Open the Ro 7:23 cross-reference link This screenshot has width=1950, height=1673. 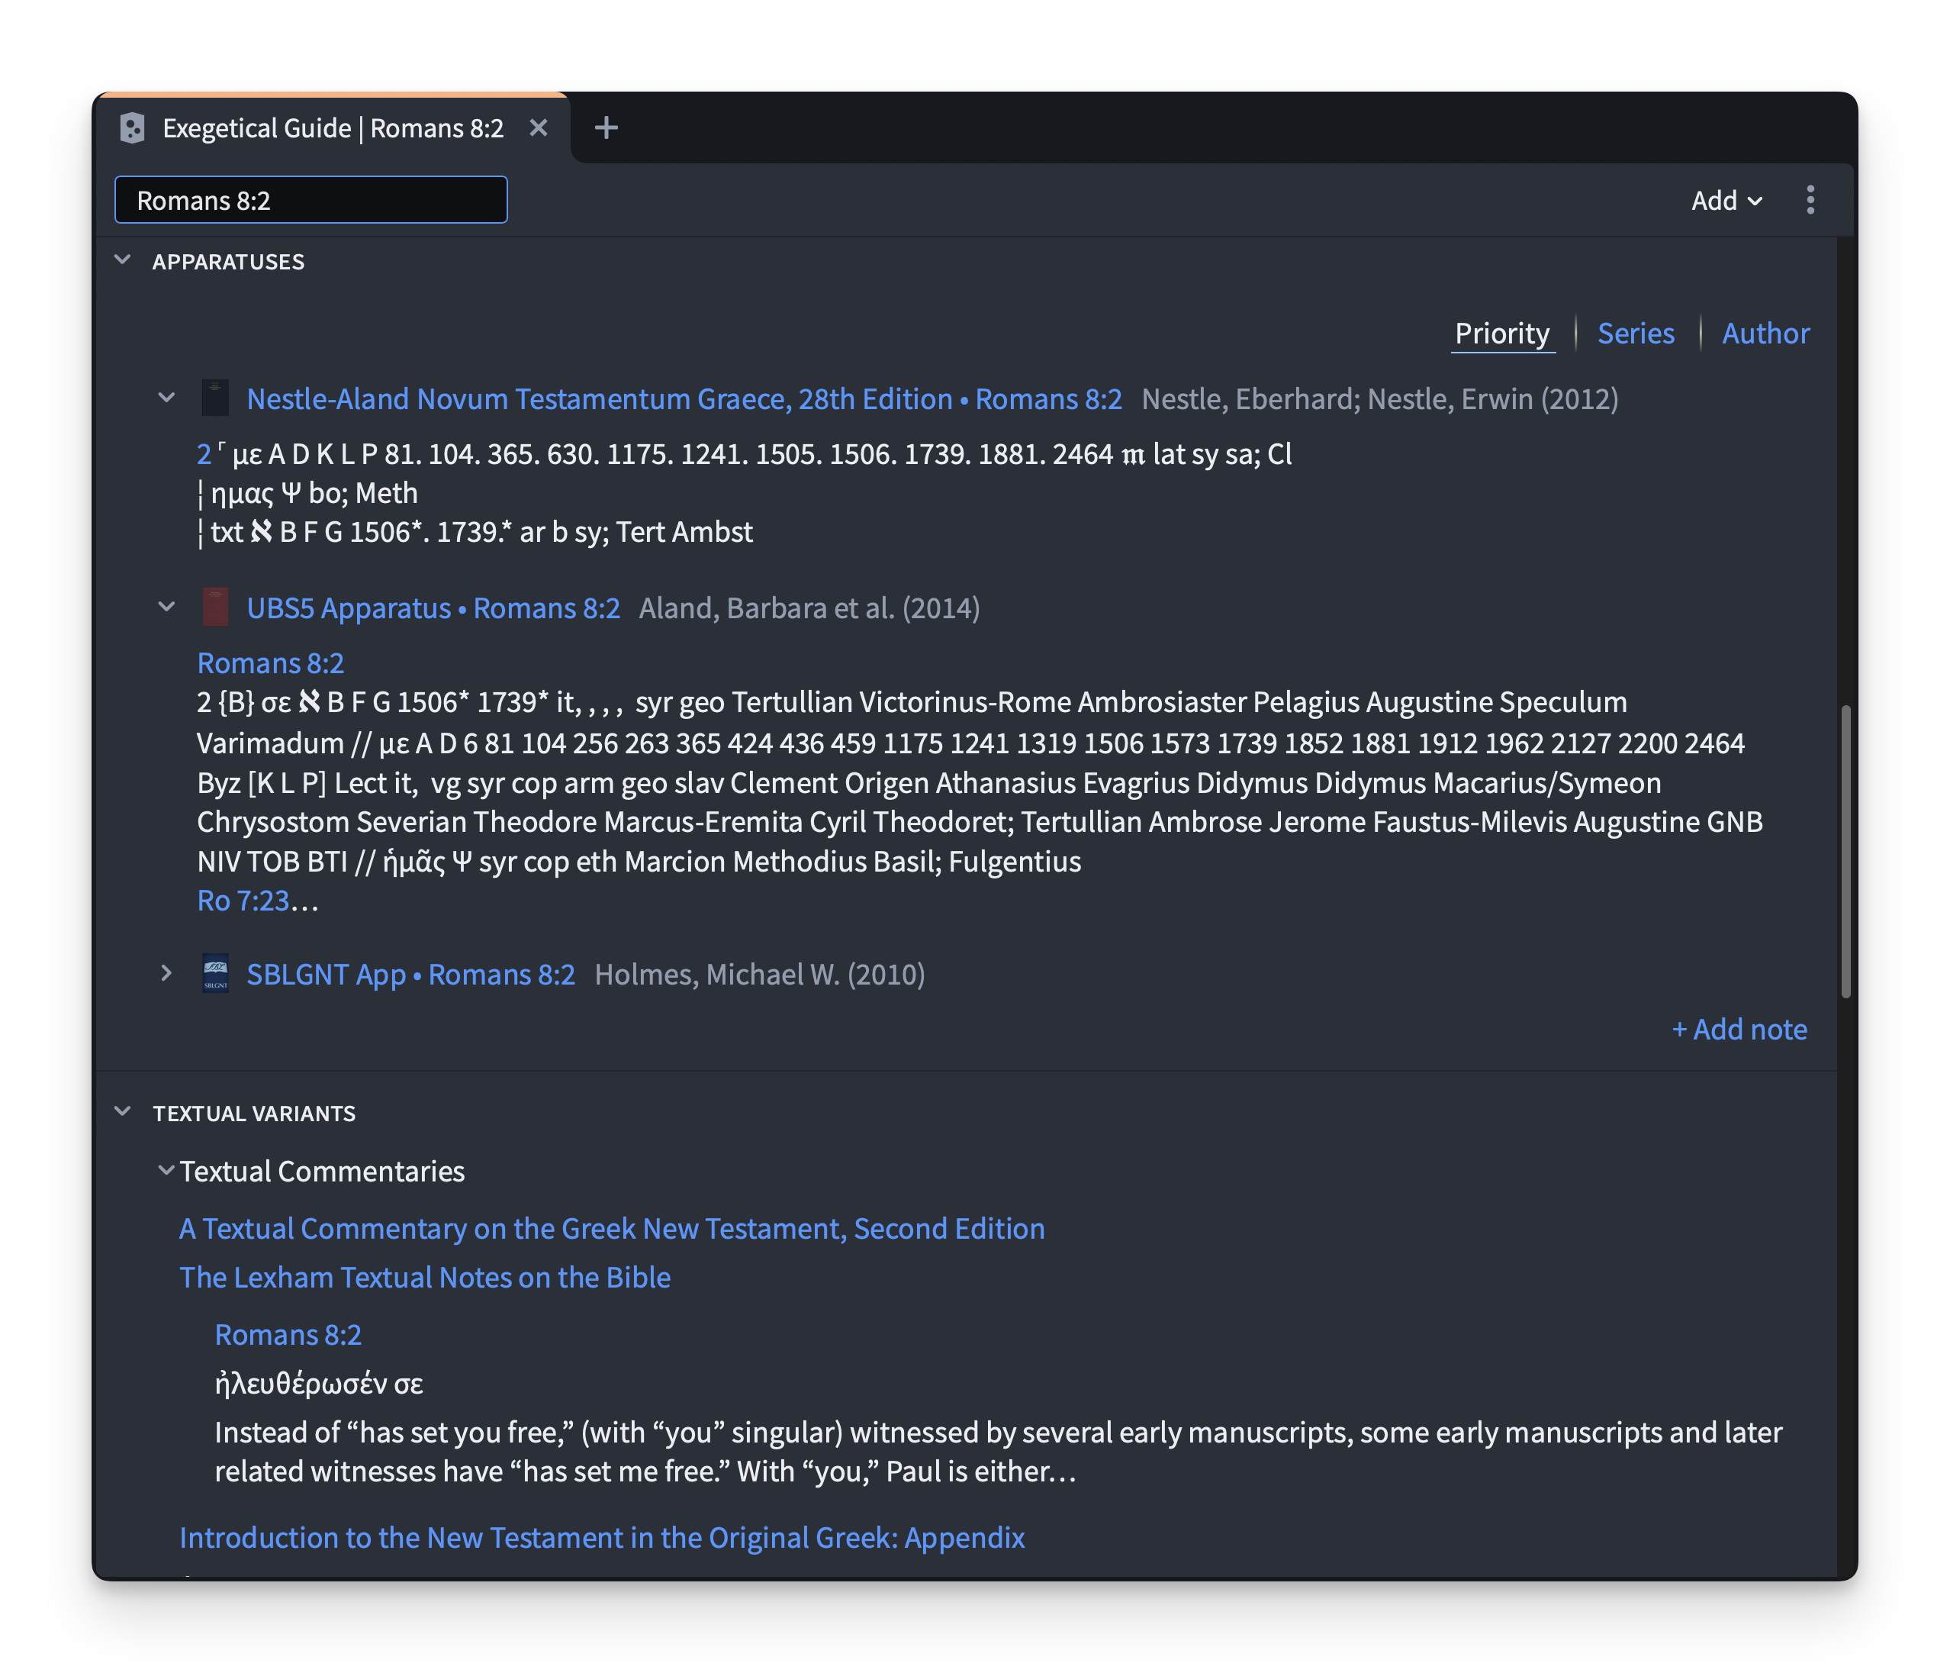pos(243,901)
